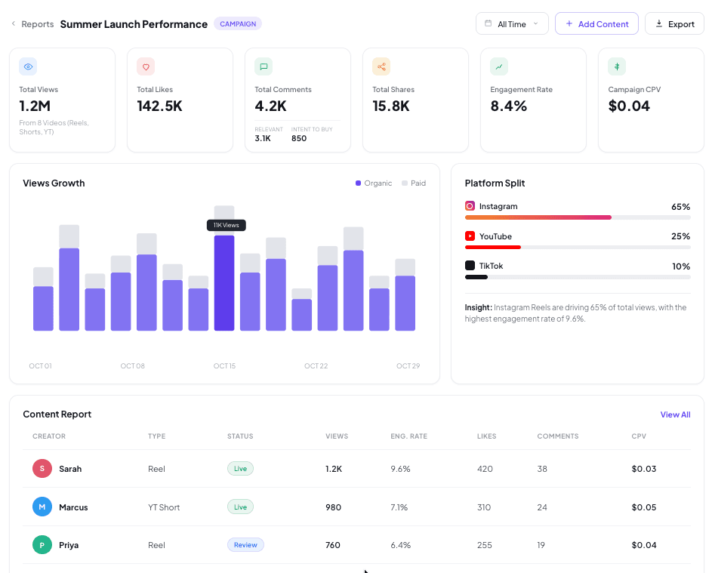Image resolution: width=712 pixels, height=573 pixels.
Task: Click the OCT 08 axis label
Action: (133, 366)
